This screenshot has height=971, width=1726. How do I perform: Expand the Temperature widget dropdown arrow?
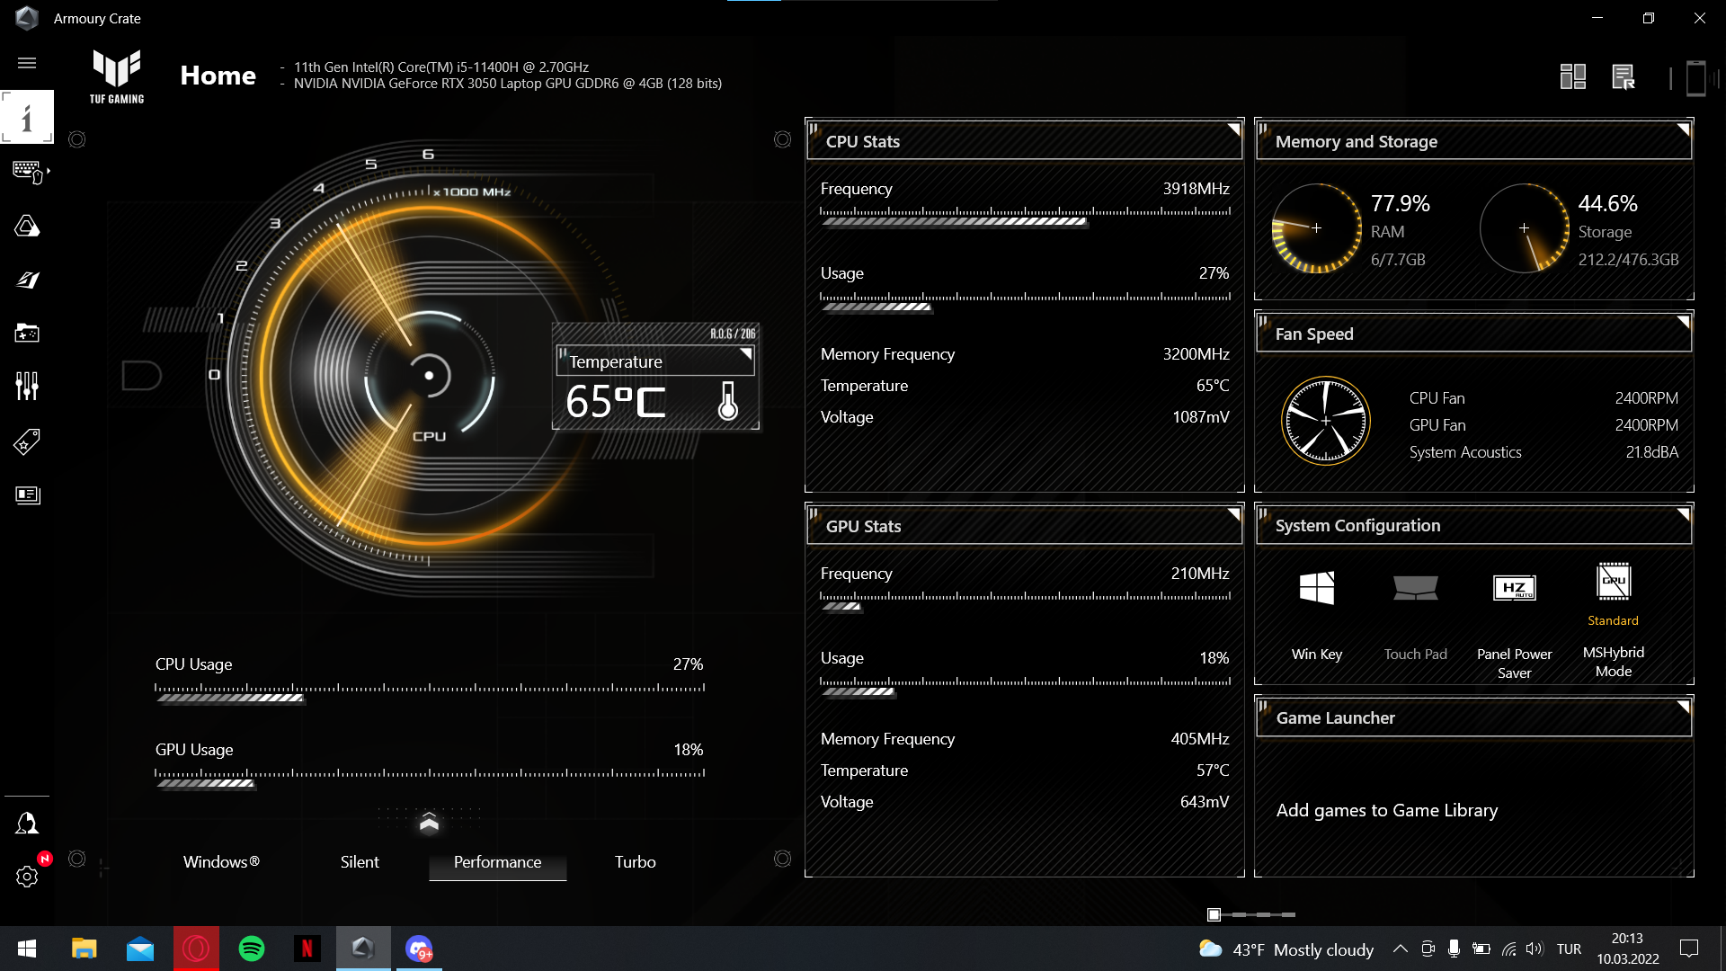pyautogui.click(x=745, y=354)
